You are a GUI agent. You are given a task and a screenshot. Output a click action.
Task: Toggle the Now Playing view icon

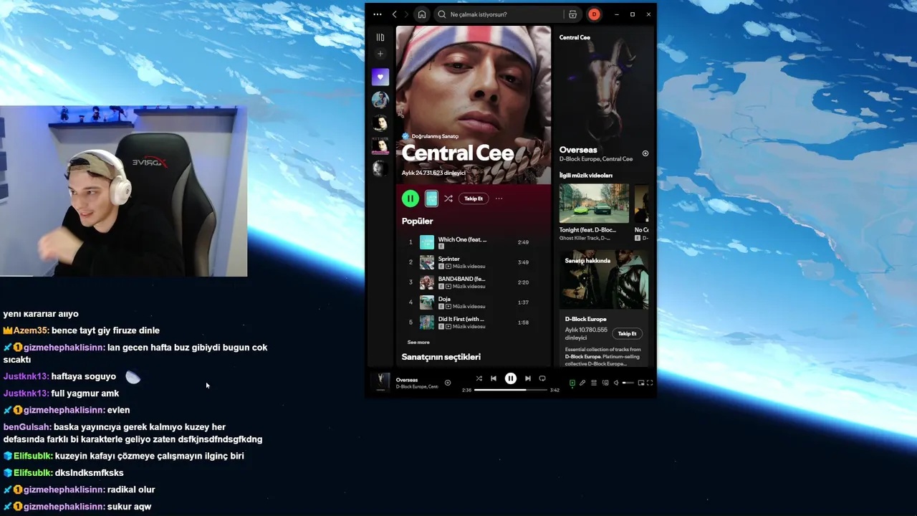[x=572, y=383]
